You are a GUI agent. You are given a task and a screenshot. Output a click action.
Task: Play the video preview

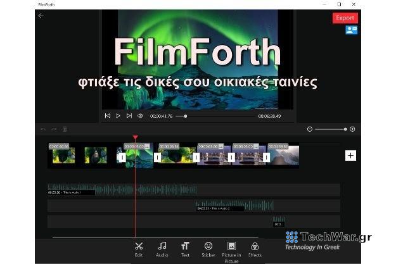(x=118, y=116)
